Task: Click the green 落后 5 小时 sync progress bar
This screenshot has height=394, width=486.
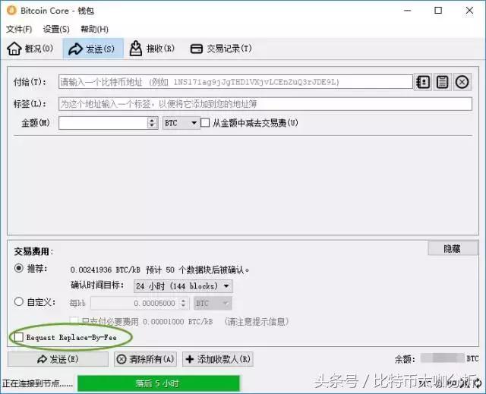Action: 159,384
